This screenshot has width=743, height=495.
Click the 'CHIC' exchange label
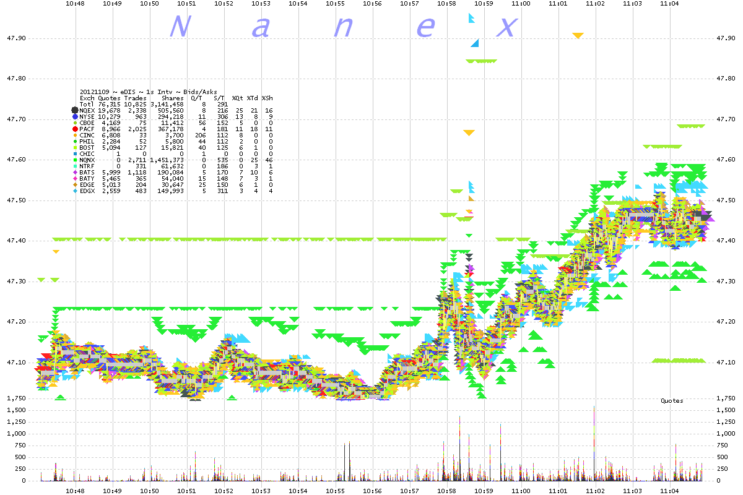[x=87, y=153]
